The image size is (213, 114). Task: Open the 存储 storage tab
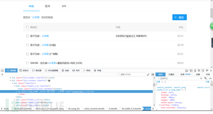click(x=98, y=70)
